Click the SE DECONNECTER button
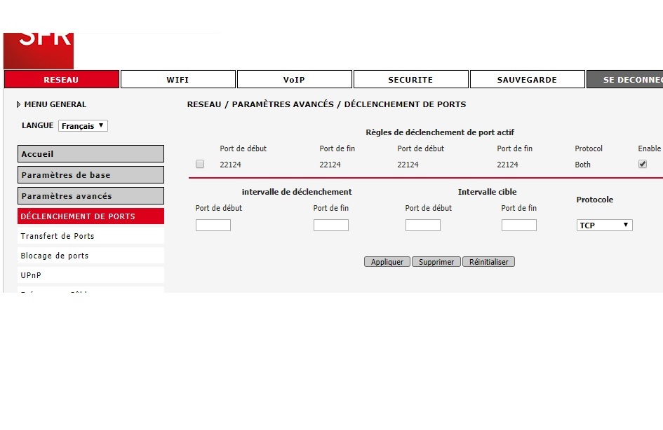Image resolution: width=663 pixels, height=430 pixels. (x=625, y=80)
